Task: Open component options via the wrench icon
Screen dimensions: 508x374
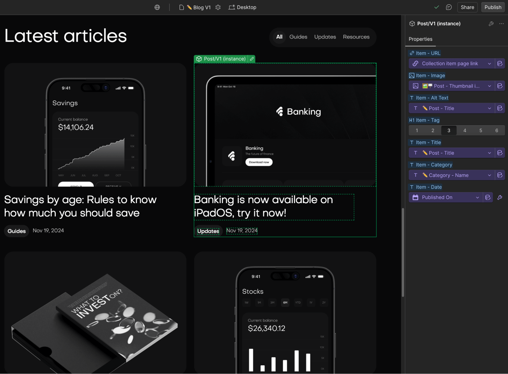Action: point(491,24)
